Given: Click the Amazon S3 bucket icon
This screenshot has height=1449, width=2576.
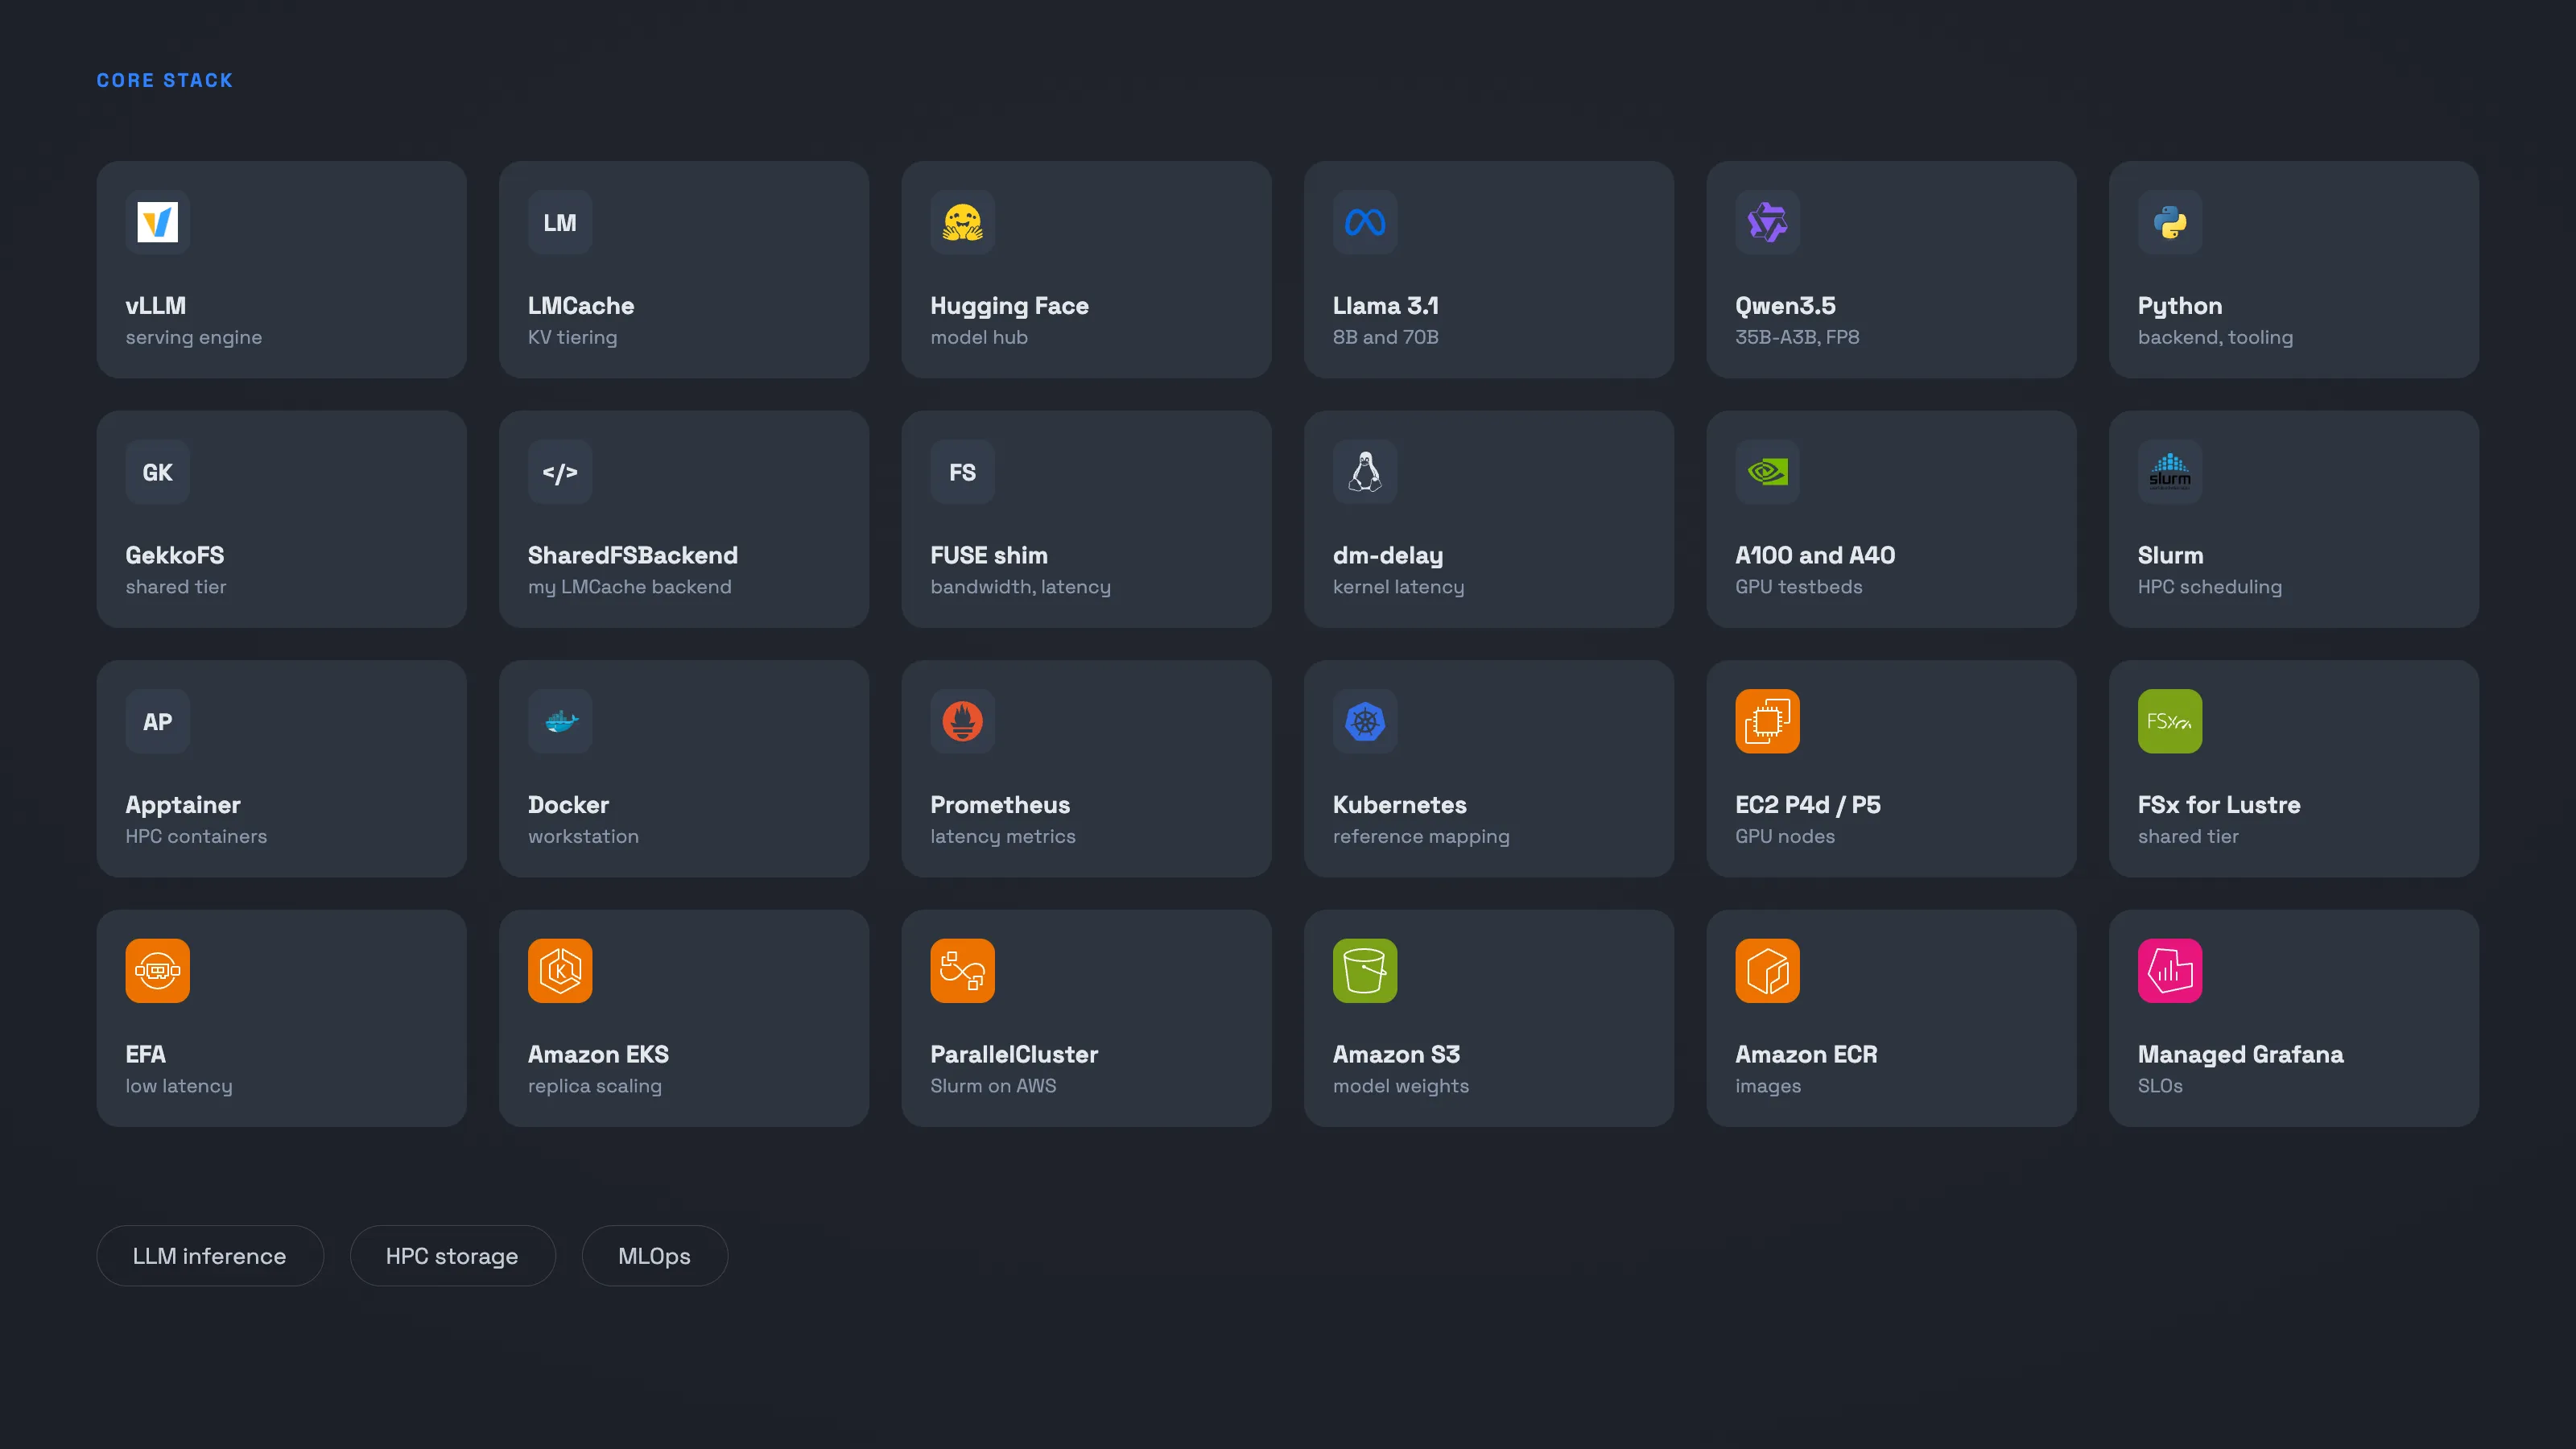Looking at the screenshot, I should click(1365, 971).
